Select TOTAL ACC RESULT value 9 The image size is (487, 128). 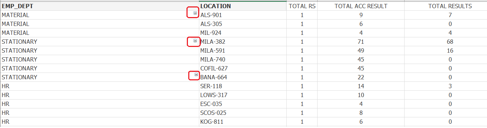(x=361, y=15)
